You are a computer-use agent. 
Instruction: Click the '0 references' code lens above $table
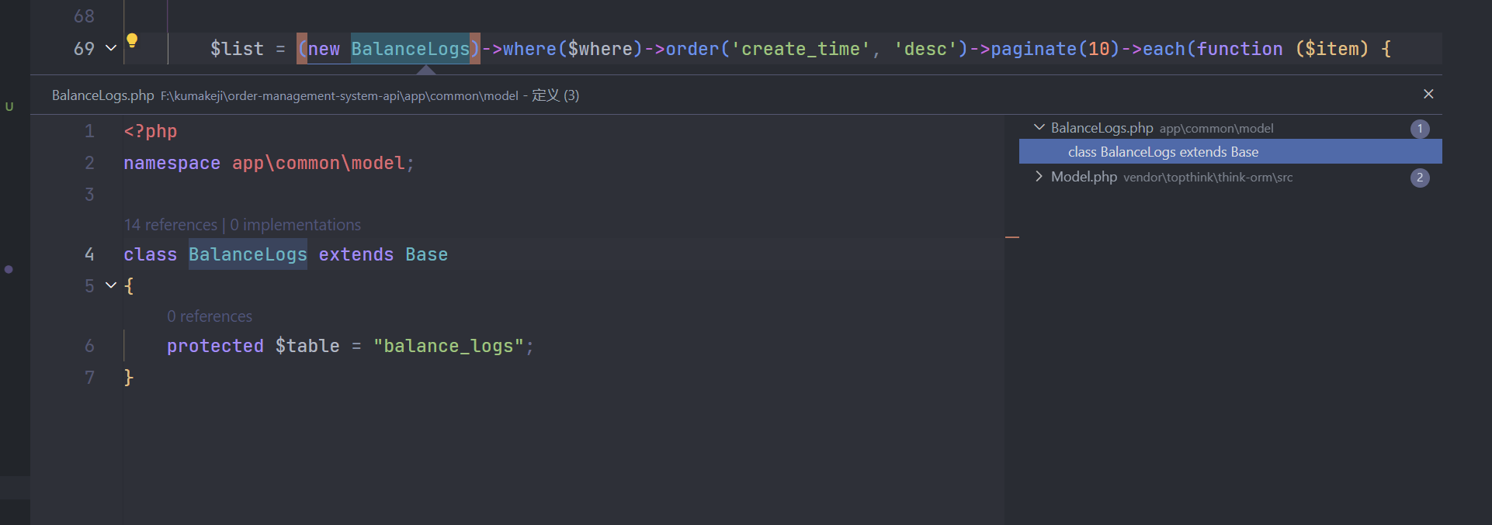coord(210,316)
